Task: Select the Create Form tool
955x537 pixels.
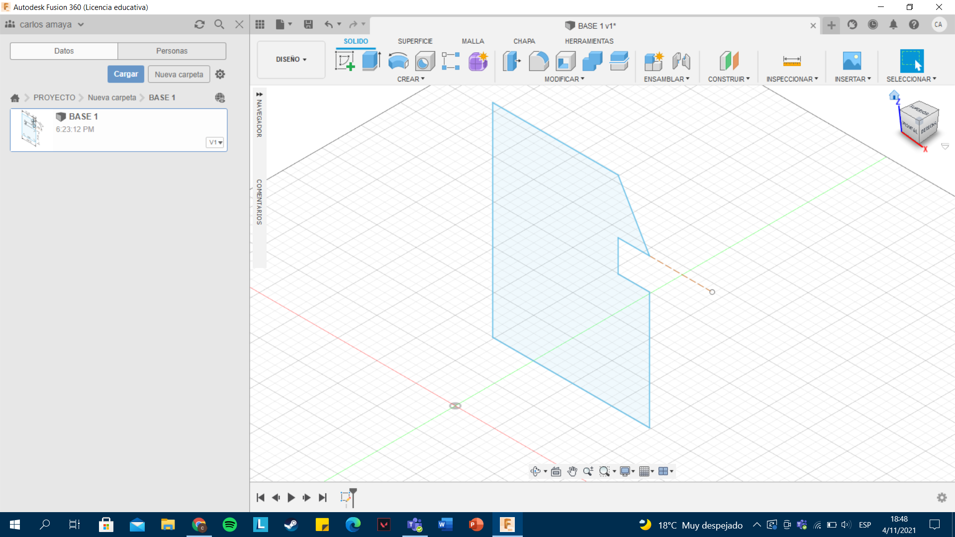Action: pyautogui.click(x=478, y=61)
